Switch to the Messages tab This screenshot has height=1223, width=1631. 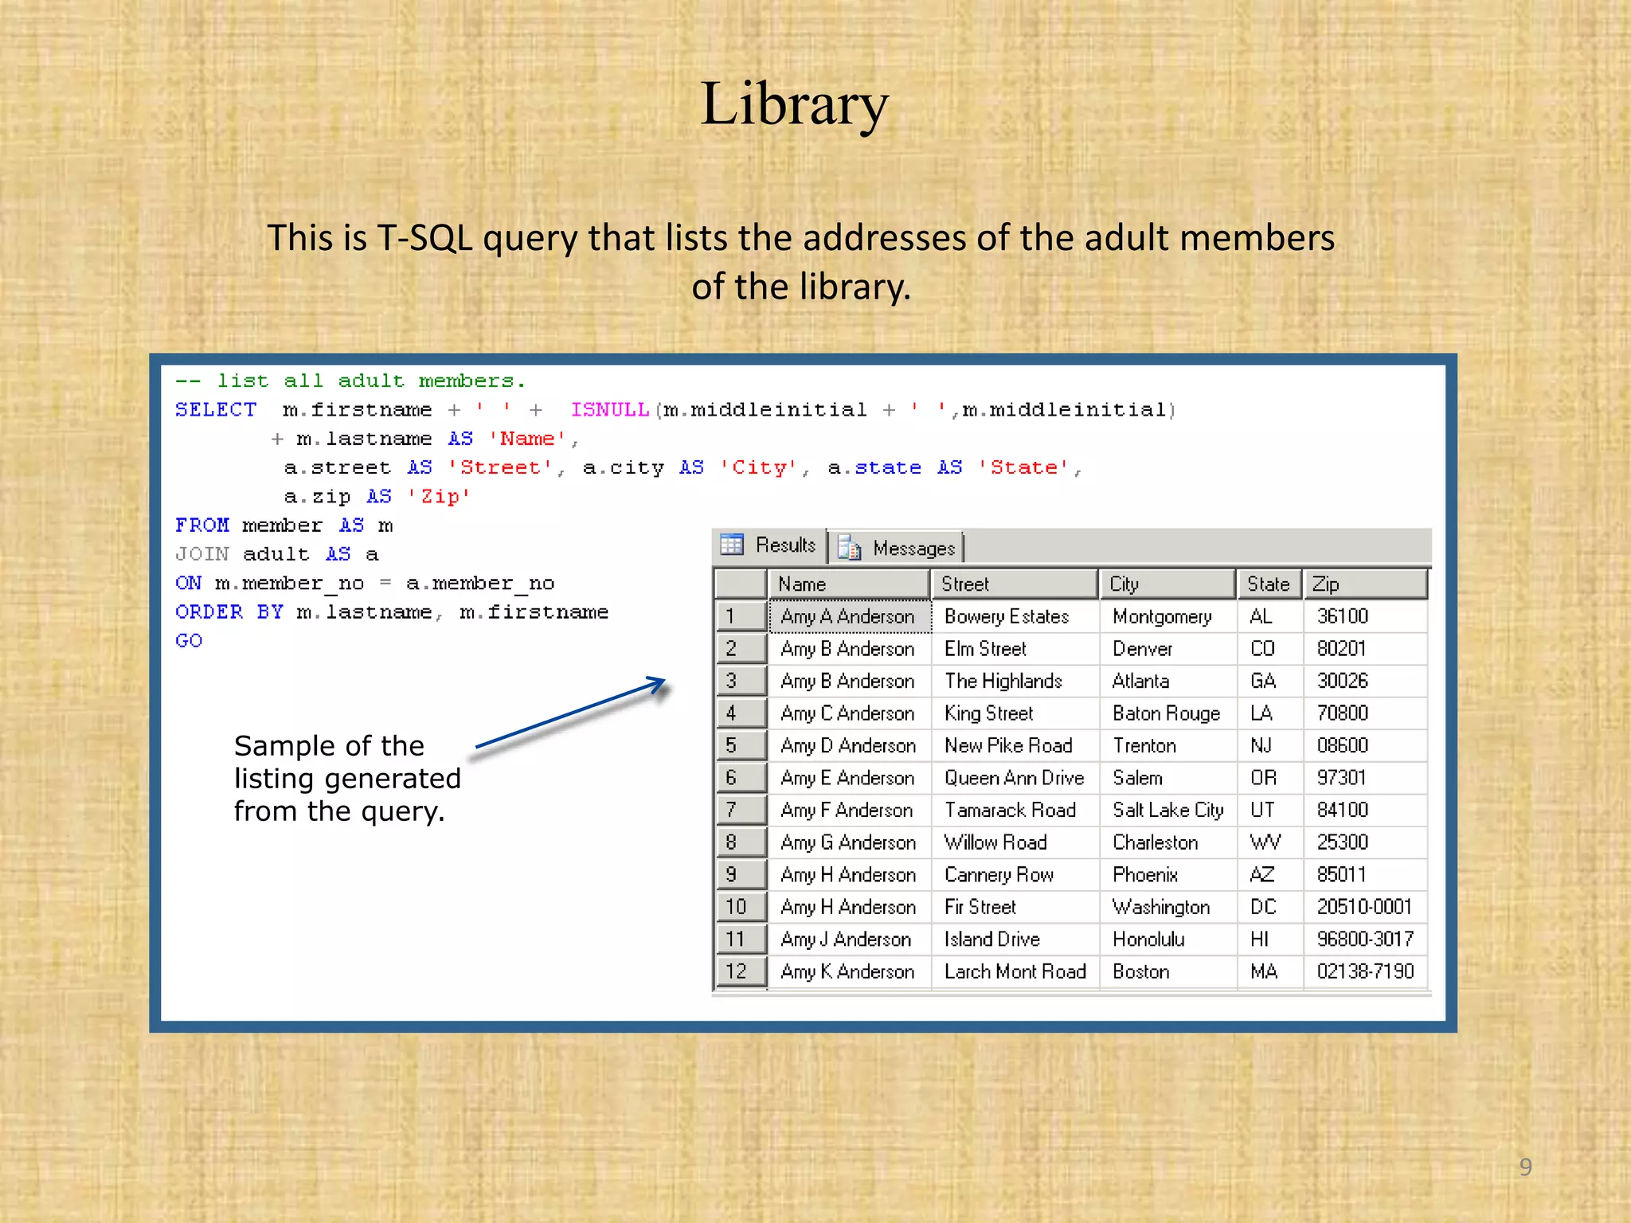[x=896, y=548]
